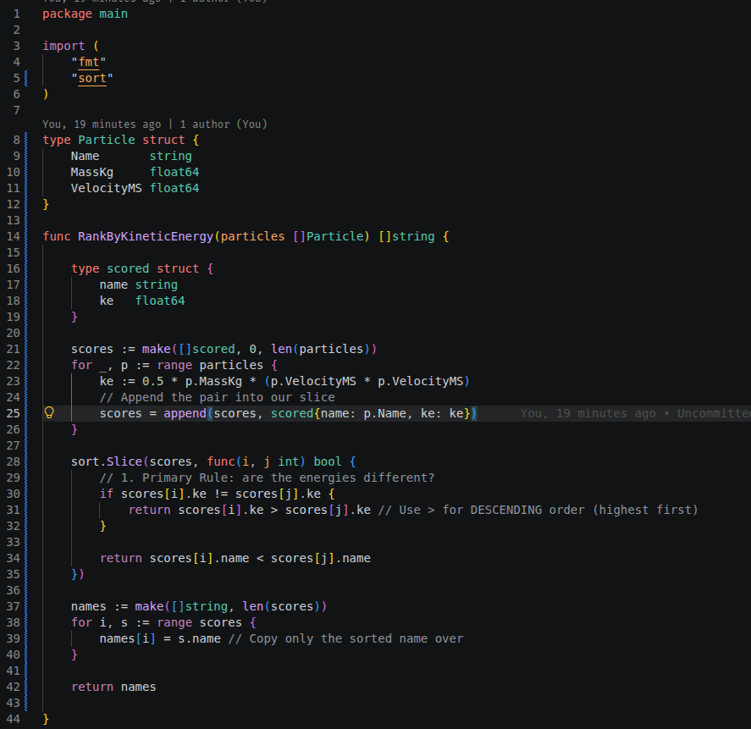Click 'p.Name' on line 25
Viewport: 751px width, 729px height.
[x=384, y=413]
